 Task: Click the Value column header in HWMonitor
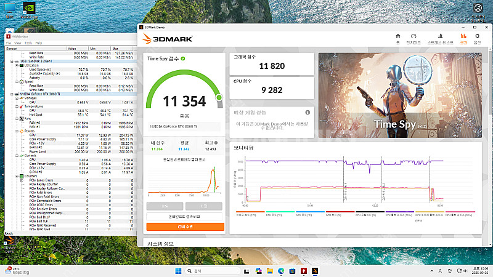click(78, 49)
